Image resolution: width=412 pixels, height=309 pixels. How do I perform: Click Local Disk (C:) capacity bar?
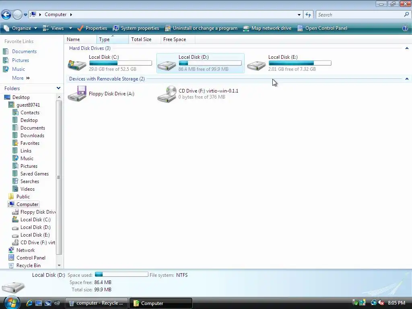click(121, 63)
